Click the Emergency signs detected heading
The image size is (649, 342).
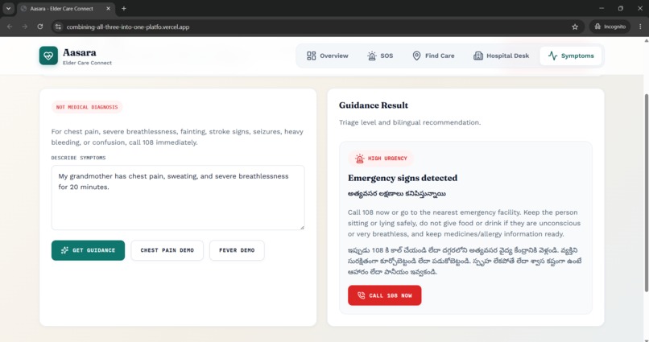(x=403, y=178)
